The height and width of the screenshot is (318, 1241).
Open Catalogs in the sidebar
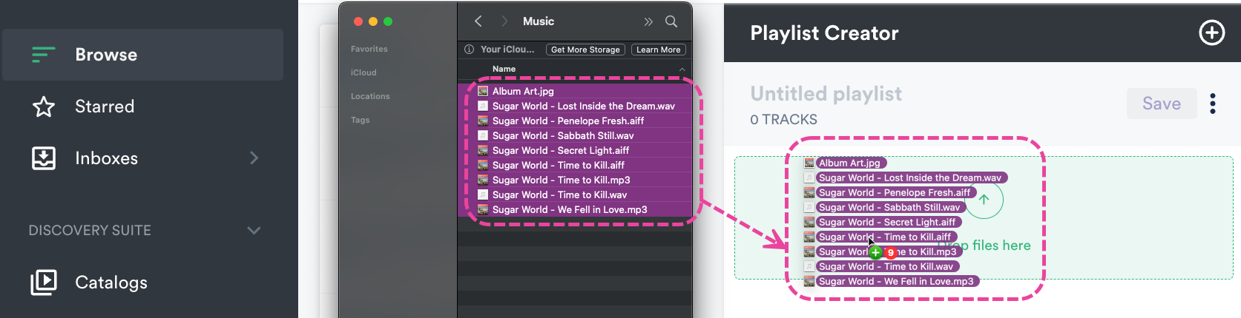111,283
